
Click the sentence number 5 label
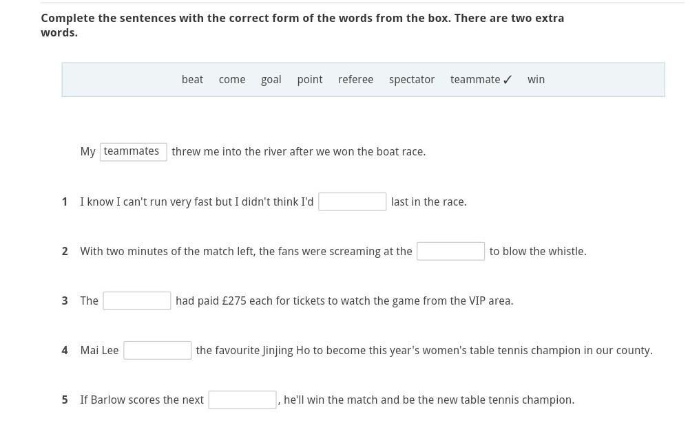65,400
